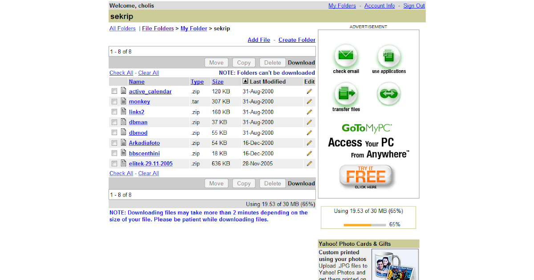The width and height of the screenshot is (534, 280).
Task: Edit elitek-29-11-2005 via its pencil icon
Action: (x=309, y=164)
